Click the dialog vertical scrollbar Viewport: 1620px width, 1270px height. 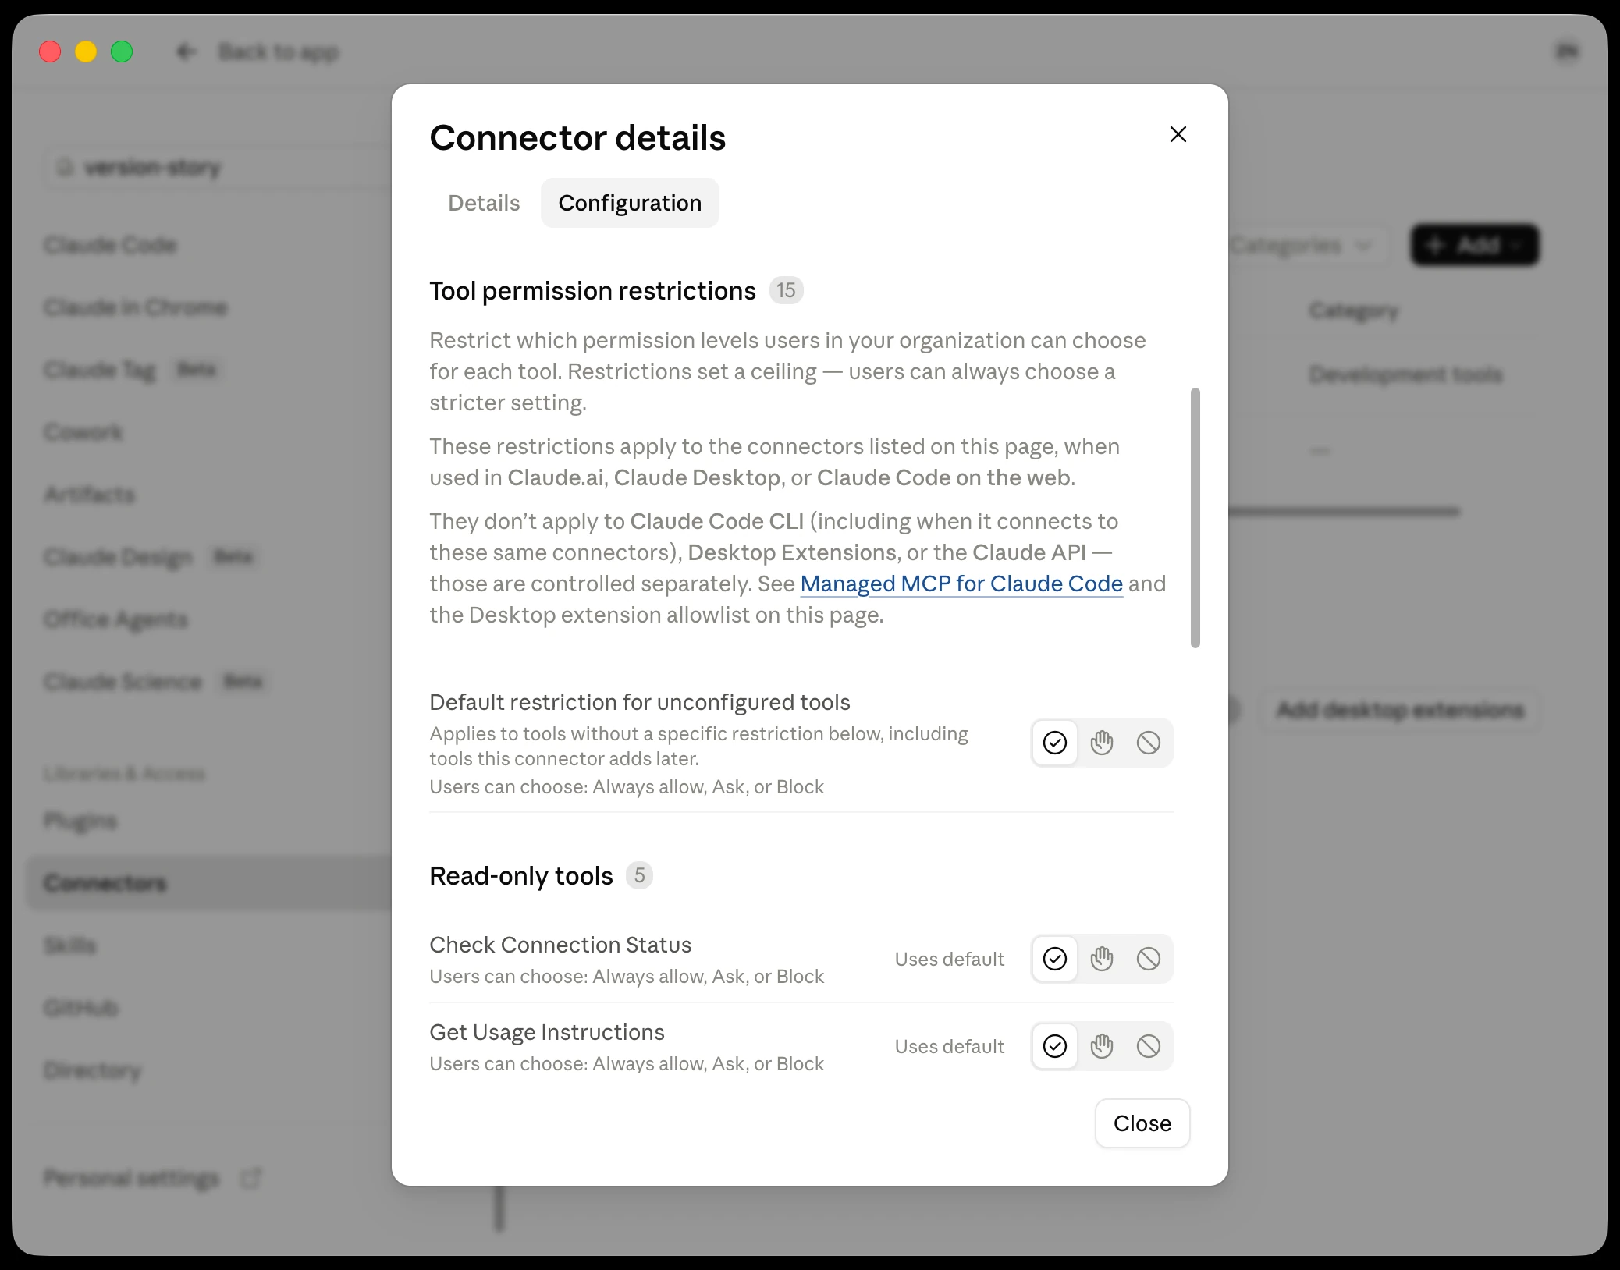[1195, 518]
